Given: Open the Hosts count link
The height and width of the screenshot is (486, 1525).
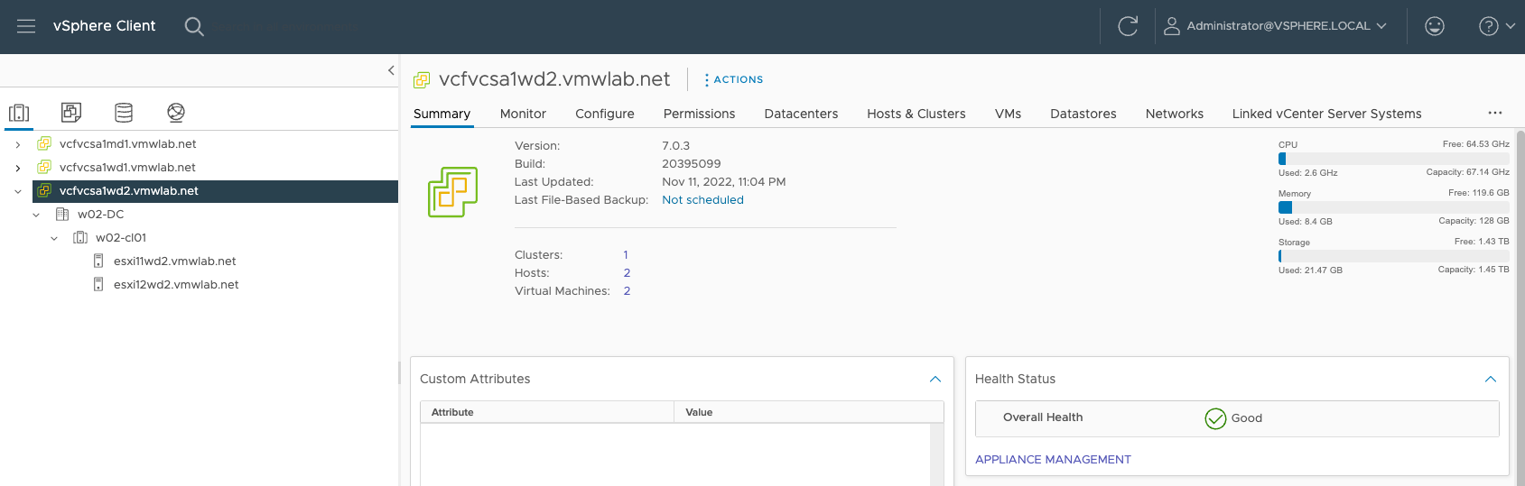Looking at the screenshot, I should coord(627,273).
